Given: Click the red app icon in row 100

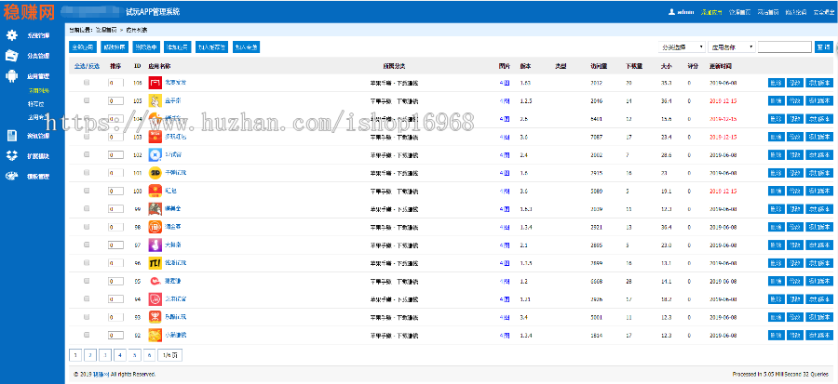Looking at the screenshot, I should [x=155, y=191].
